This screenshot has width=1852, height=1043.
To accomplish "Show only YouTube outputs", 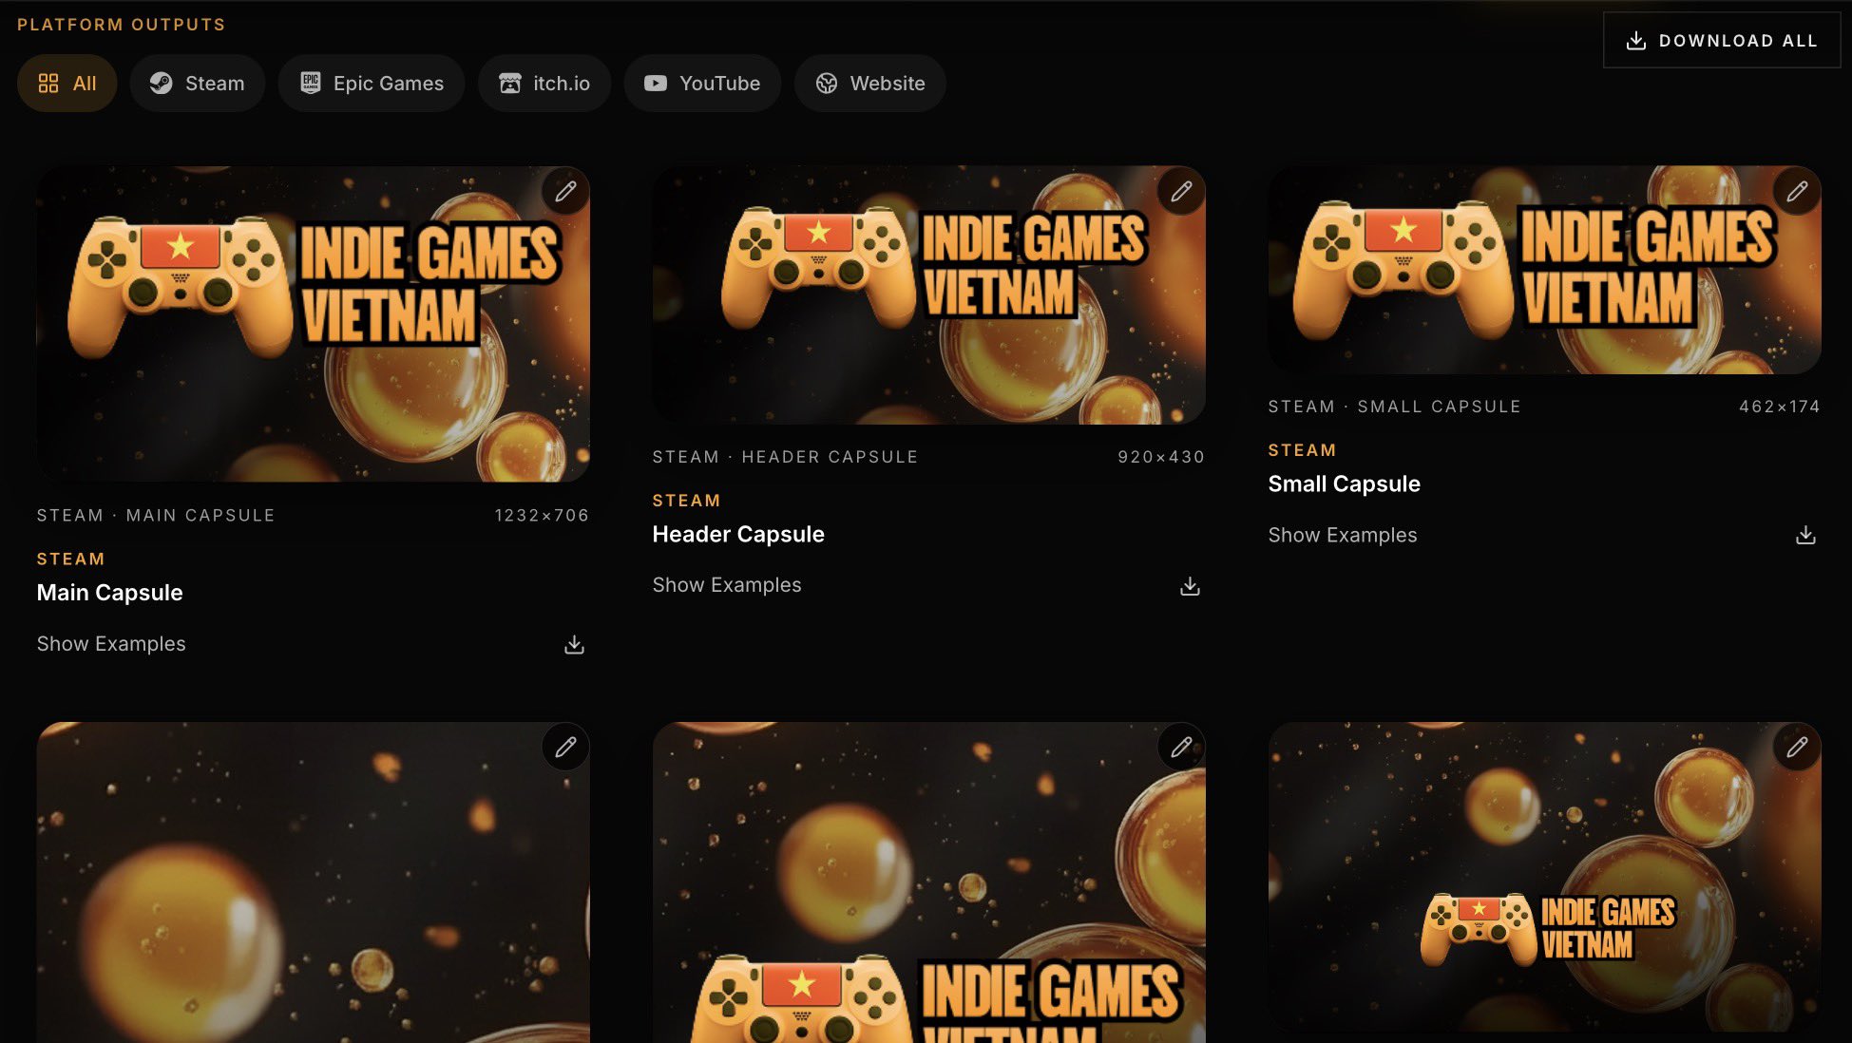I will (x=702, y=84).
